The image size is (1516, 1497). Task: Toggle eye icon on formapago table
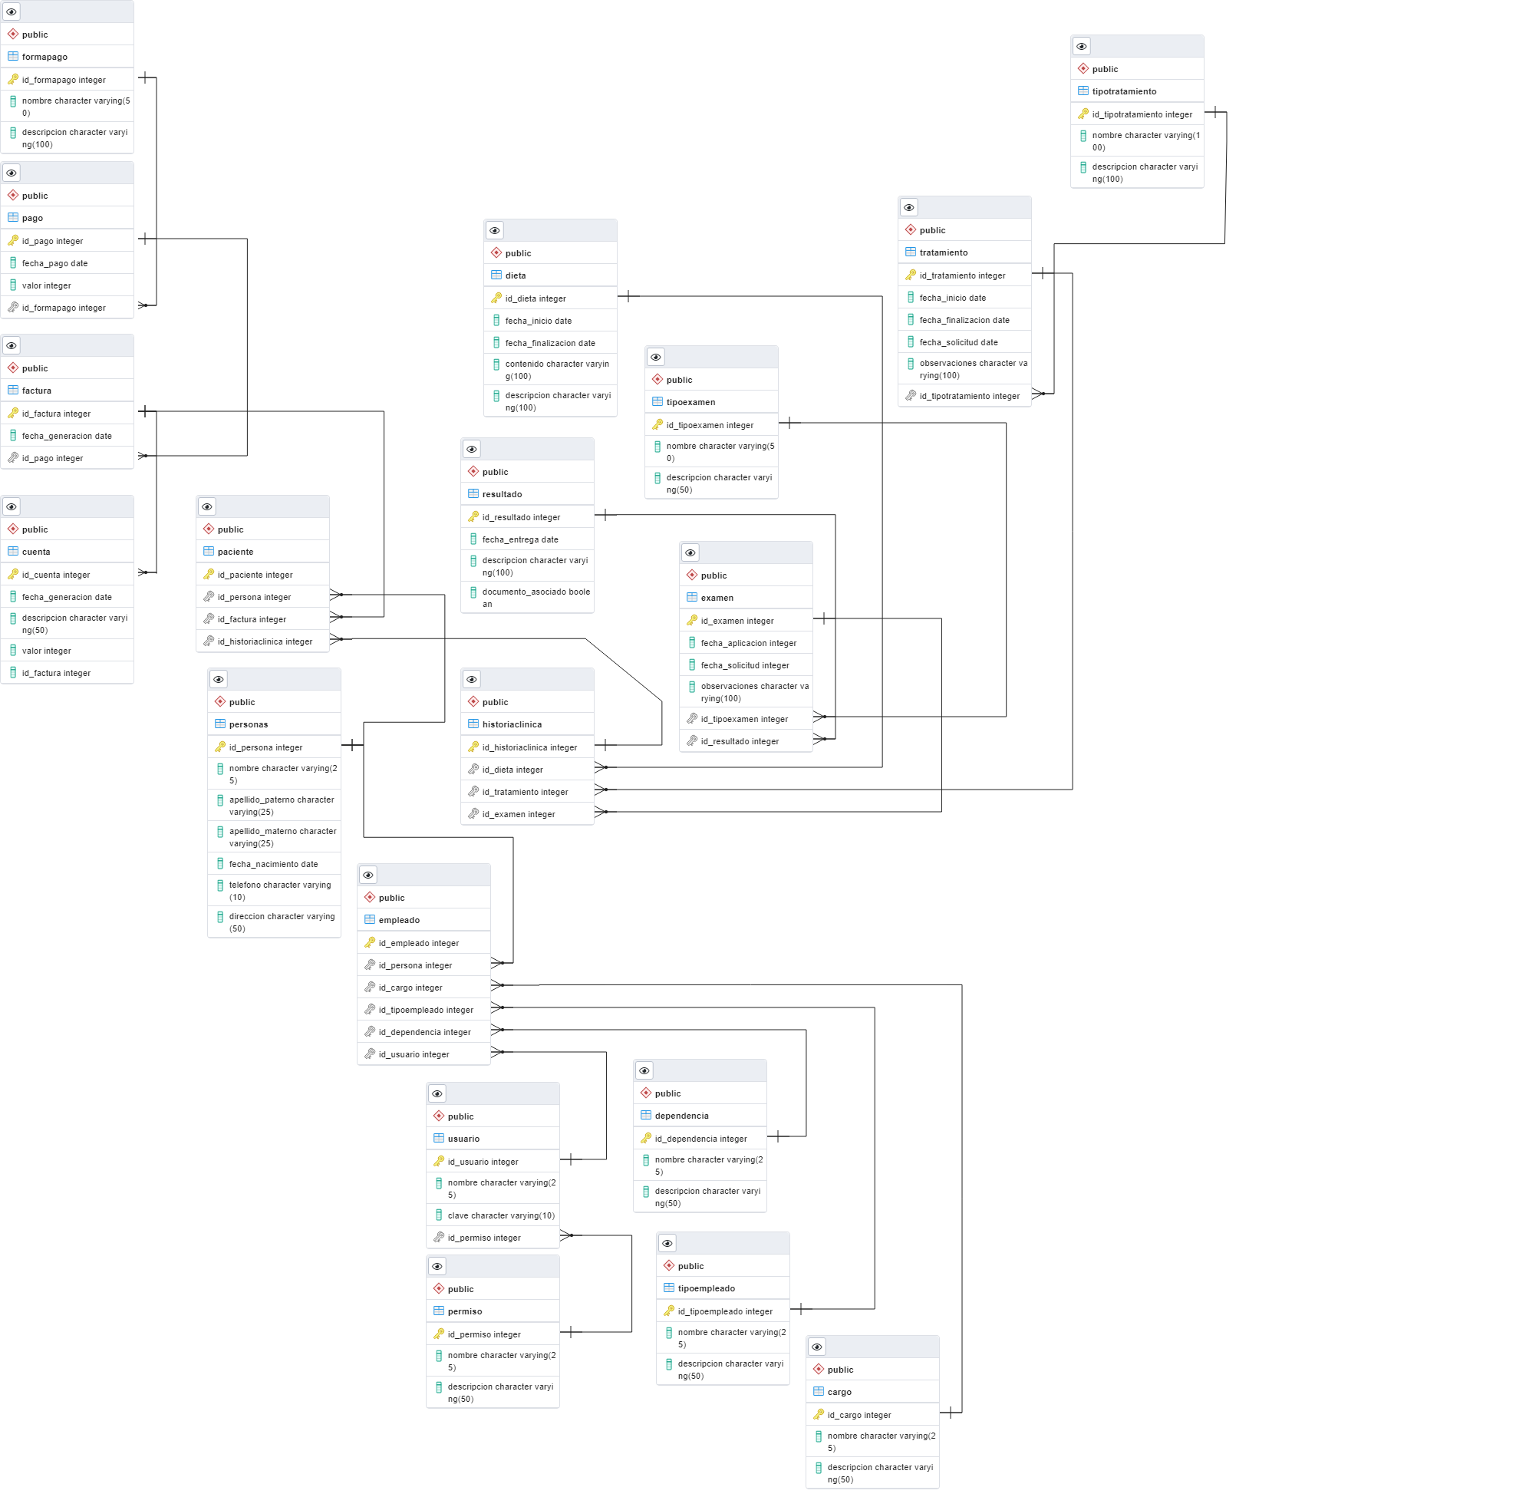coord(12,12)
